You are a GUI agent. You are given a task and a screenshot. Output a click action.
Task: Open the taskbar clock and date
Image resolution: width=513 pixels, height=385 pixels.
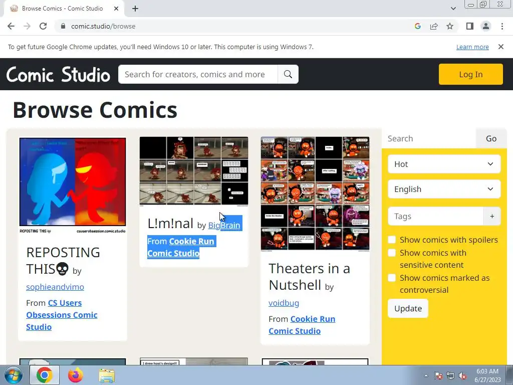(x=487, y=375)
